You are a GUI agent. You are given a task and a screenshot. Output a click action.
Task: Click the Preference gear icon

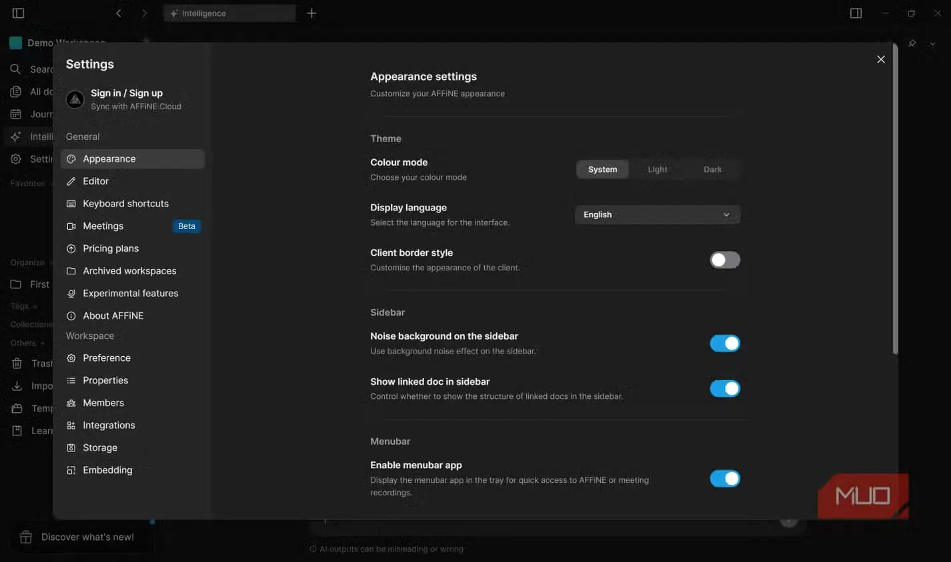click(x=71, y=358)
